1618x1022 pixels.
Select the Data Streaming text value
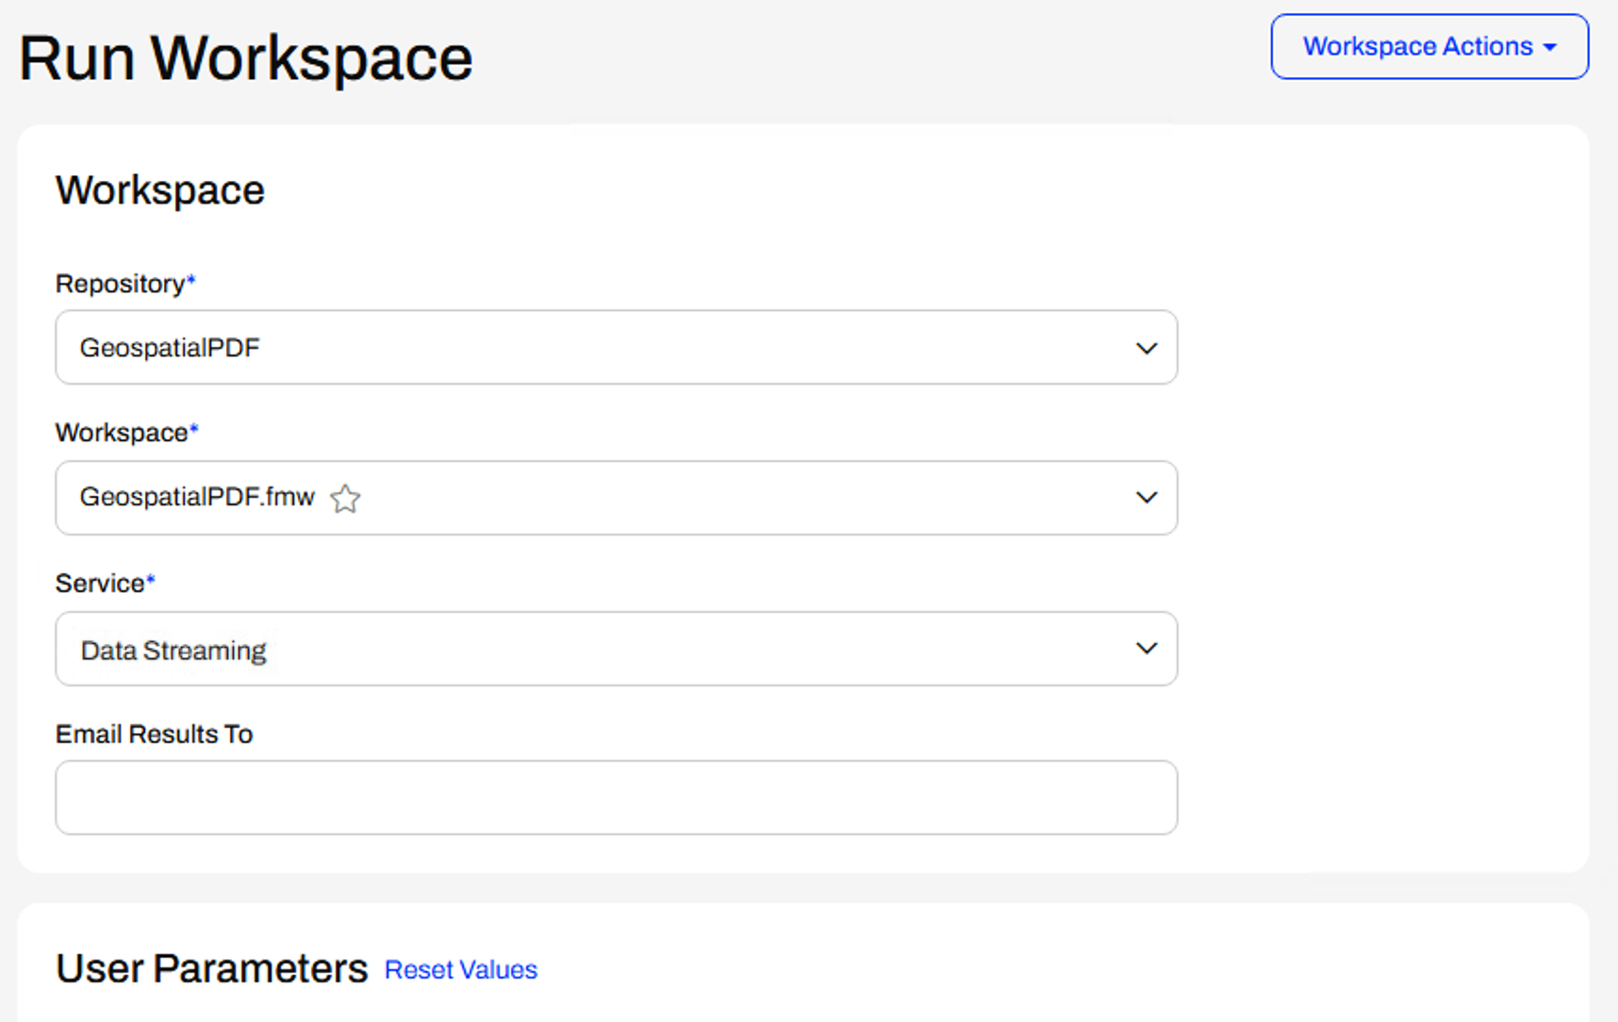pos(173,651)
